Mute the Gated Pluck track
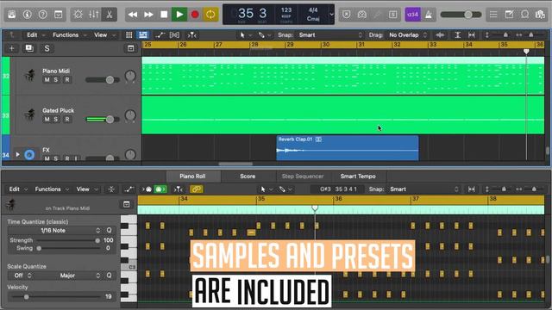The width and height of the screenshot is (552, 310). coord(47,119)
